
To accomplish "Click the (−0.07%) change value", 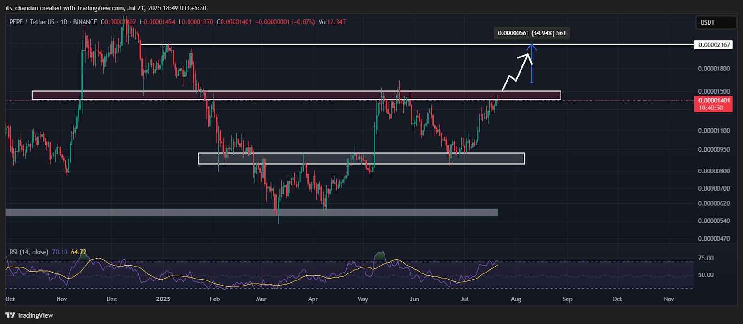I will click(x=303, y=22).
